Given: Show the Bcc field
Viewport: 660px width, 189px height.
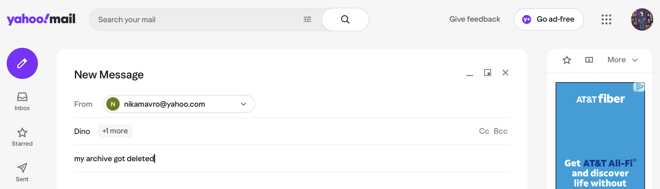Looking at the screenshot, I should click(x=500, y=131).
